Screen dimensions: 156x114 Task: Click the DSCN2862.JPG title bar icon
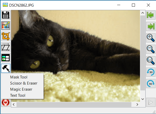(x=5, y=5)
